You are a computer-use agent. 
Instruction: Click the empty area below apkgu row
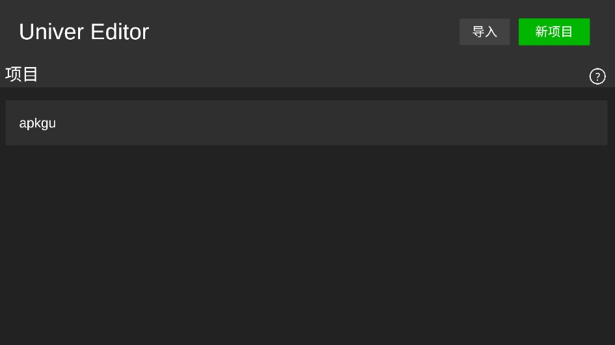(x=307, y=243)
